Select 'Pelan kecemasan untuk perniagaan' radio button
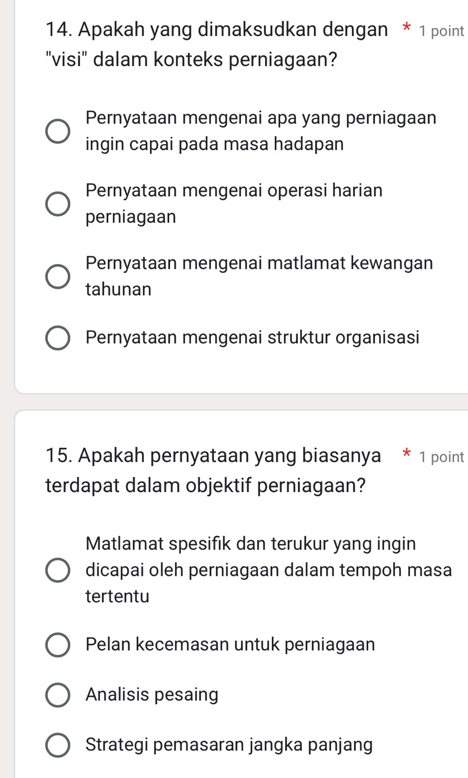Image resolution: width=468 pixels, height=778 pixels. (58, 645)
